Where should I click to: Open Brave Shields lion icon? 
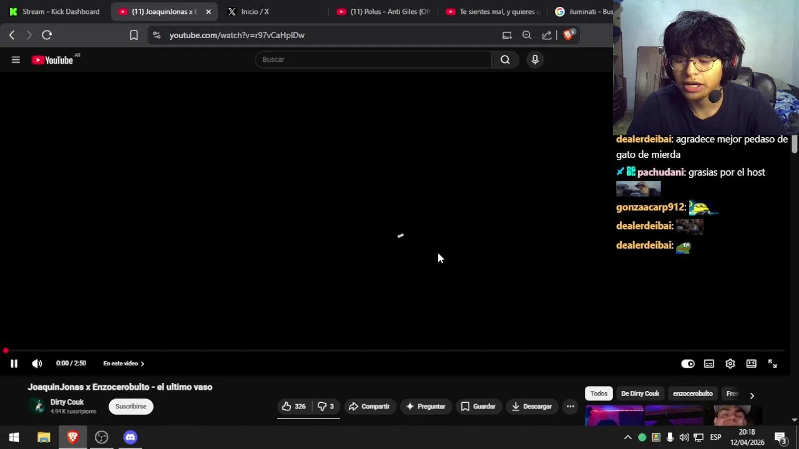click(x=568, y=35)
